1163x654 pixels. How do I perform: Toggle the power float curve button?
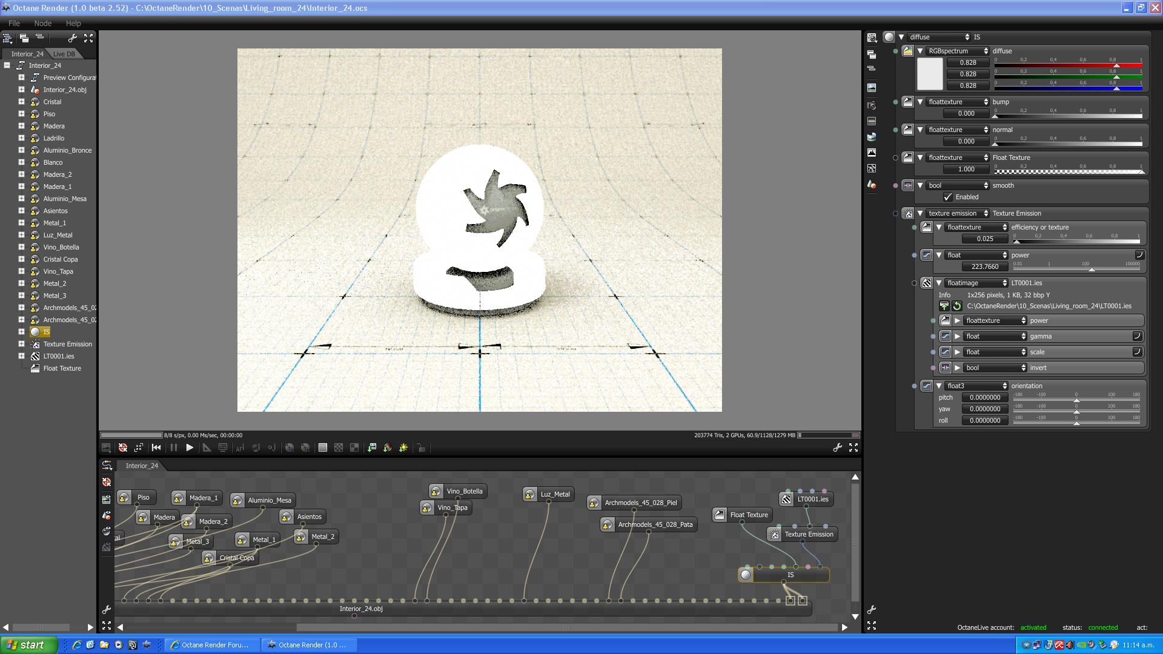point(1139,255)
